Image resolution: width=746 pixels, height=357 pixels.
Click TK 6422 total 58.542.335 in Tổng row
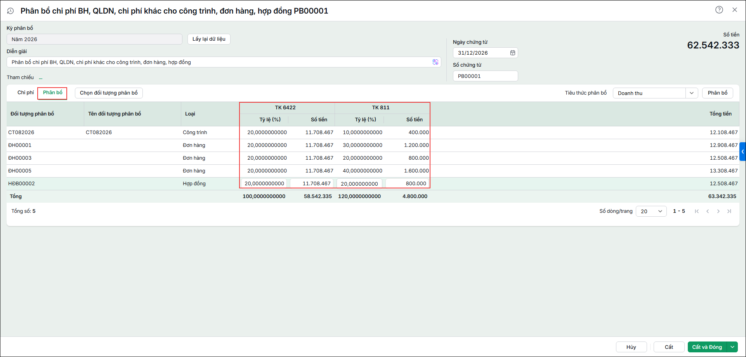[x=318, y=197]
